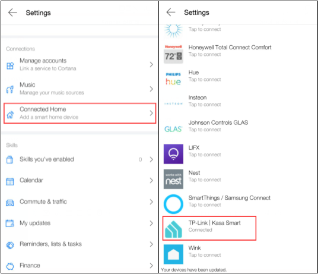Select Commute & traffic item

79,202
